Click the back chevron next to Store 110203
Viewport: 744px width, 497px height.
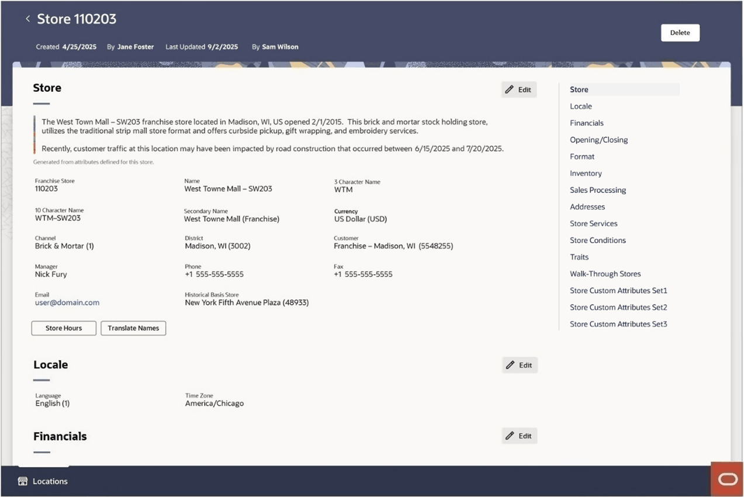(27, 18)
